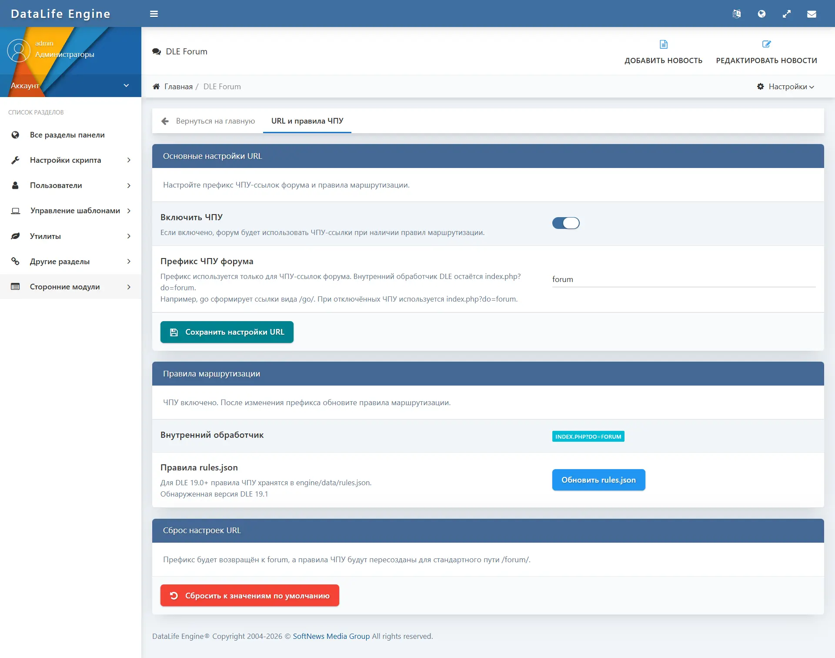Click the list icon for Сторонние модули
The height and width of the screenshot is (658, 835).
pyautogui.click(x=15, y=286)
